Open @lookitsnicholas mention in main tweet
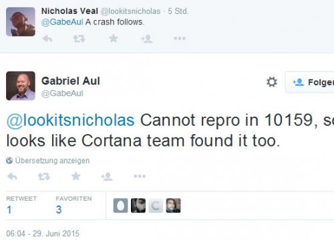 pos(70,121)
